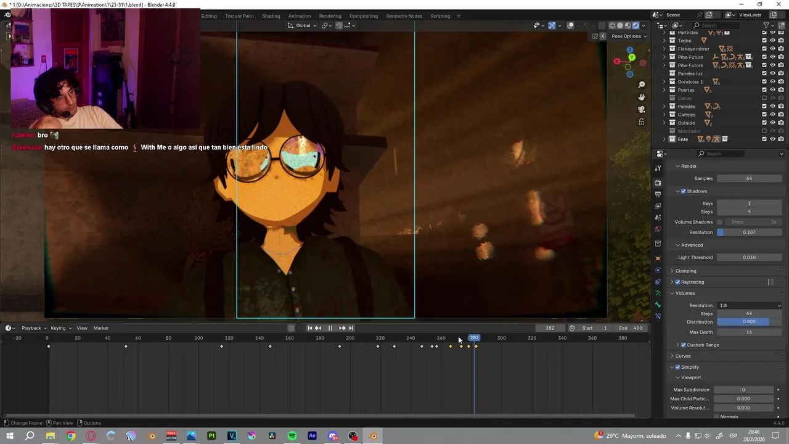Hide the Paredes collection with eye icon
Image resolution: width=789 pixels, height=444 pixels.
click(x=772, y=106)
